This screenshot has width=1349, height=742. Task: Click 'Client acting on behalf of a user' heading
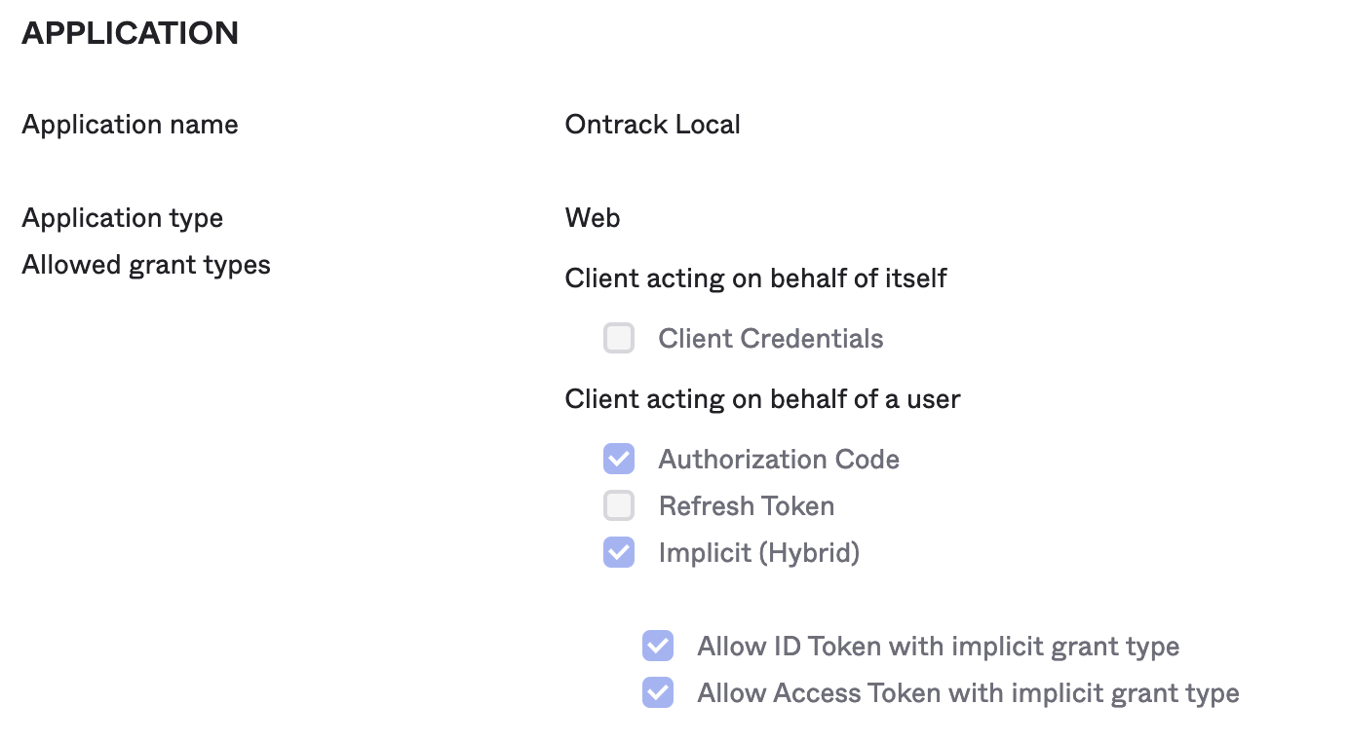[x=762, y=399]
